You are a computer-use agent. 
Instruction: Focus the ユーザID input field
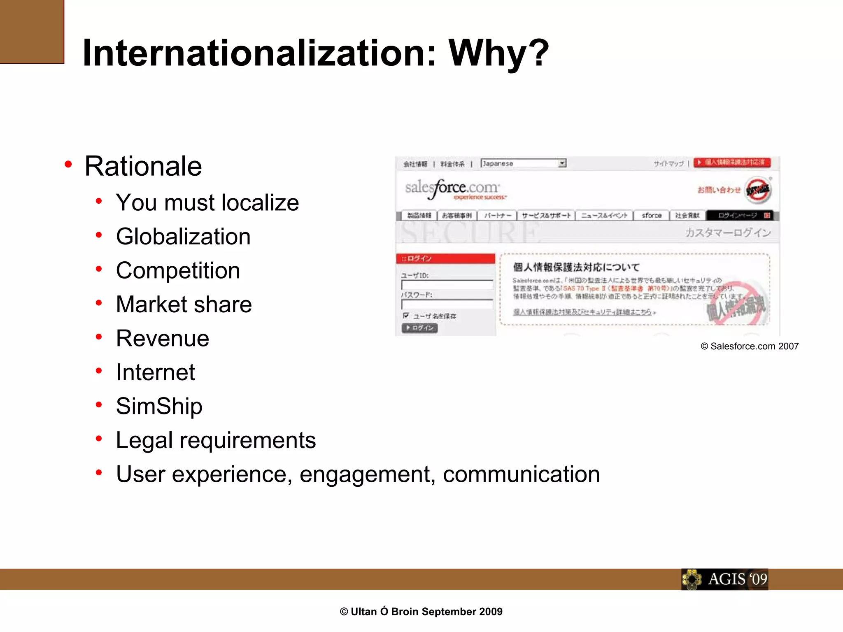coord(447,285)
